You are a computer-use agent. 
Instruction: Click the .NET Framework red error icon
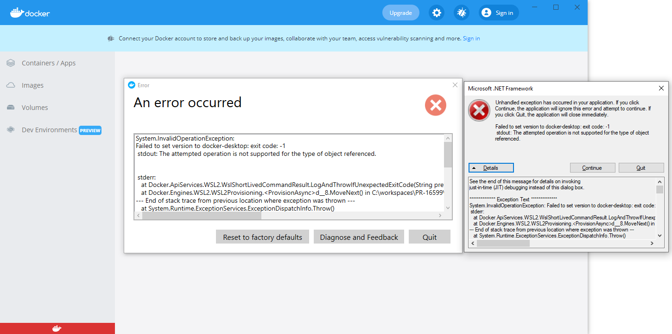point(479,110)
